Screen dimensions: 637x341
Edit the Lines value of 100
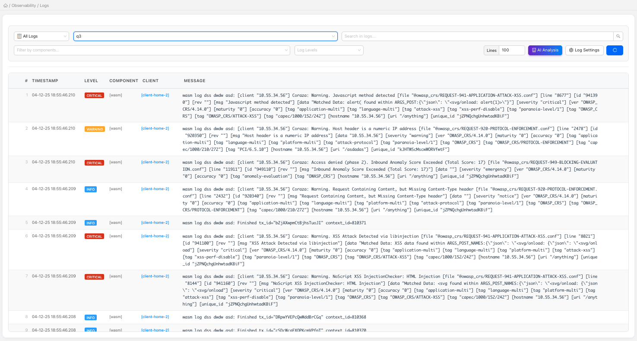coord(511,50)
